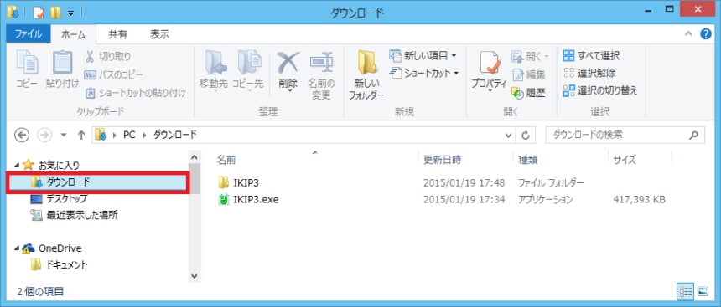
Task: Click the コピー (Copy) ribbon icon
Action: [x=27, y=69]
